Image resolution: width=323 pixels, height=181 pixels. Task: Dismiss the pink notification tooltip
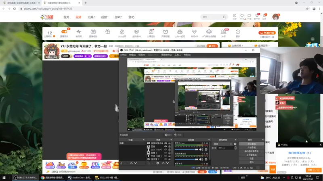99,155
